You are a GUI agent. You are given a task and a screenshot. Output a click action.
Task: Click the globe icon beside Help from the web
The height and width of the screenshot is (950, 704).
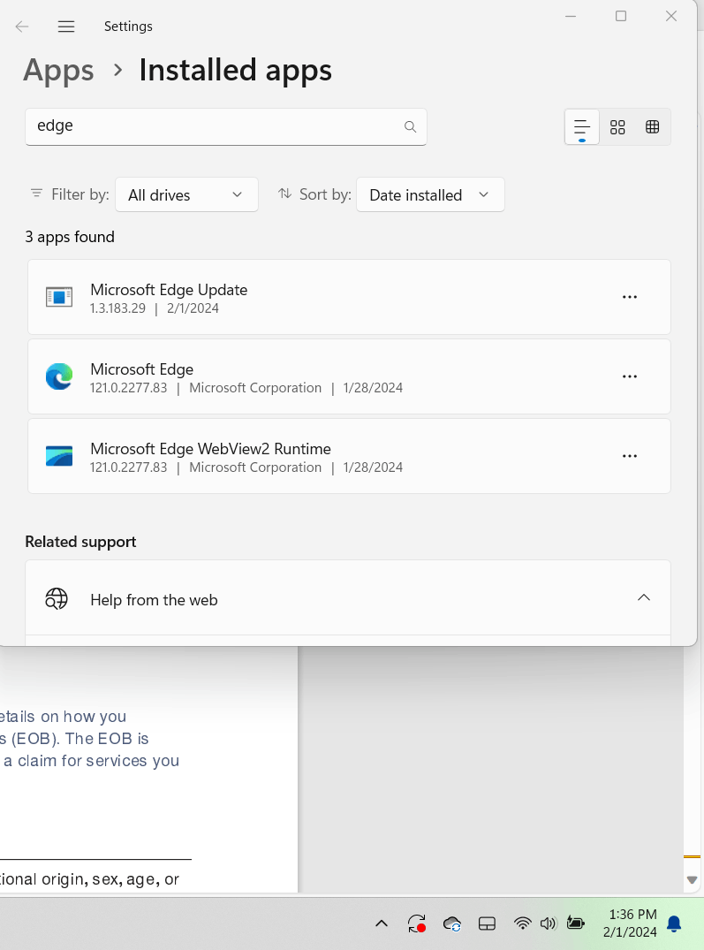coord(57,598)
